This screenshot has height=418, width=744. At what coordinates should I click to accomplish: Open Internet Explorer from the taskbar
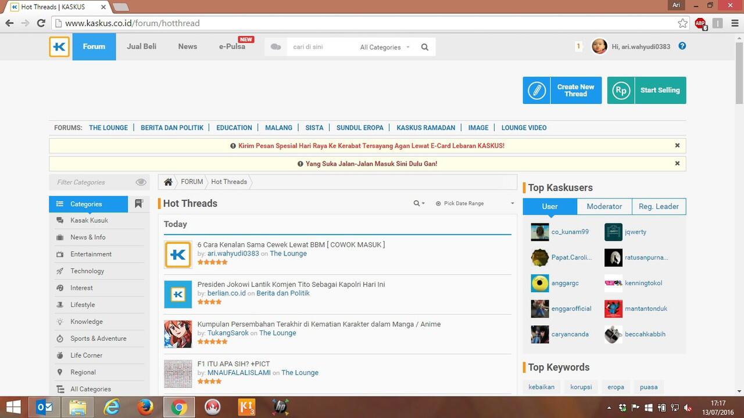(x=111, y=407)
